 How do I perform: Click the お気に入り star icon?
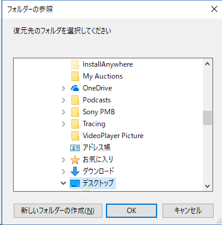coord(75,160)
